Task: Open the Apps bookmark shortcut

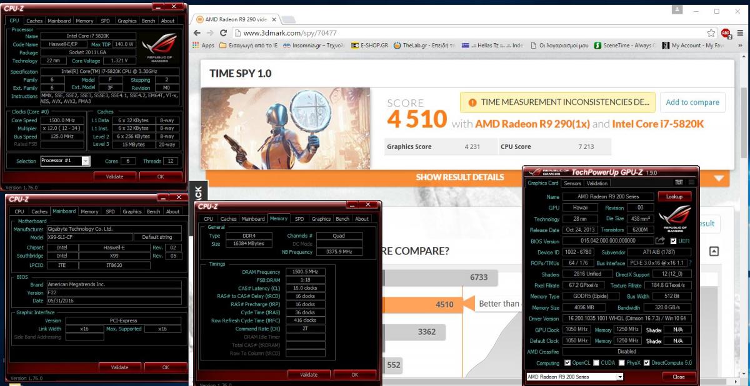Action: [204, 46]
